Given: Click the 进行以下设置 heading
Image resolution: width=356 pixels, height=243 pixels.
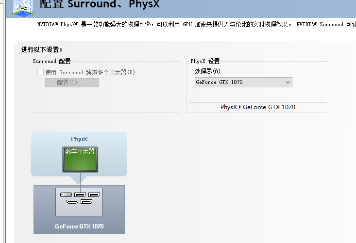Looking at the screenshot, I should click(42, 49).
